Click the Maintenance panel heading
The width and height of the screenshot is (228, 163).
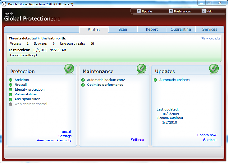tap(98, 71)
